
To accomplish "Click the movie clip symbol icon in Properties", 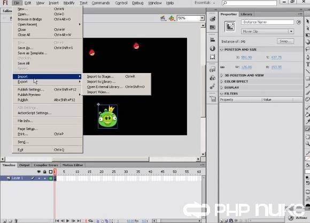I will [230, 27].
